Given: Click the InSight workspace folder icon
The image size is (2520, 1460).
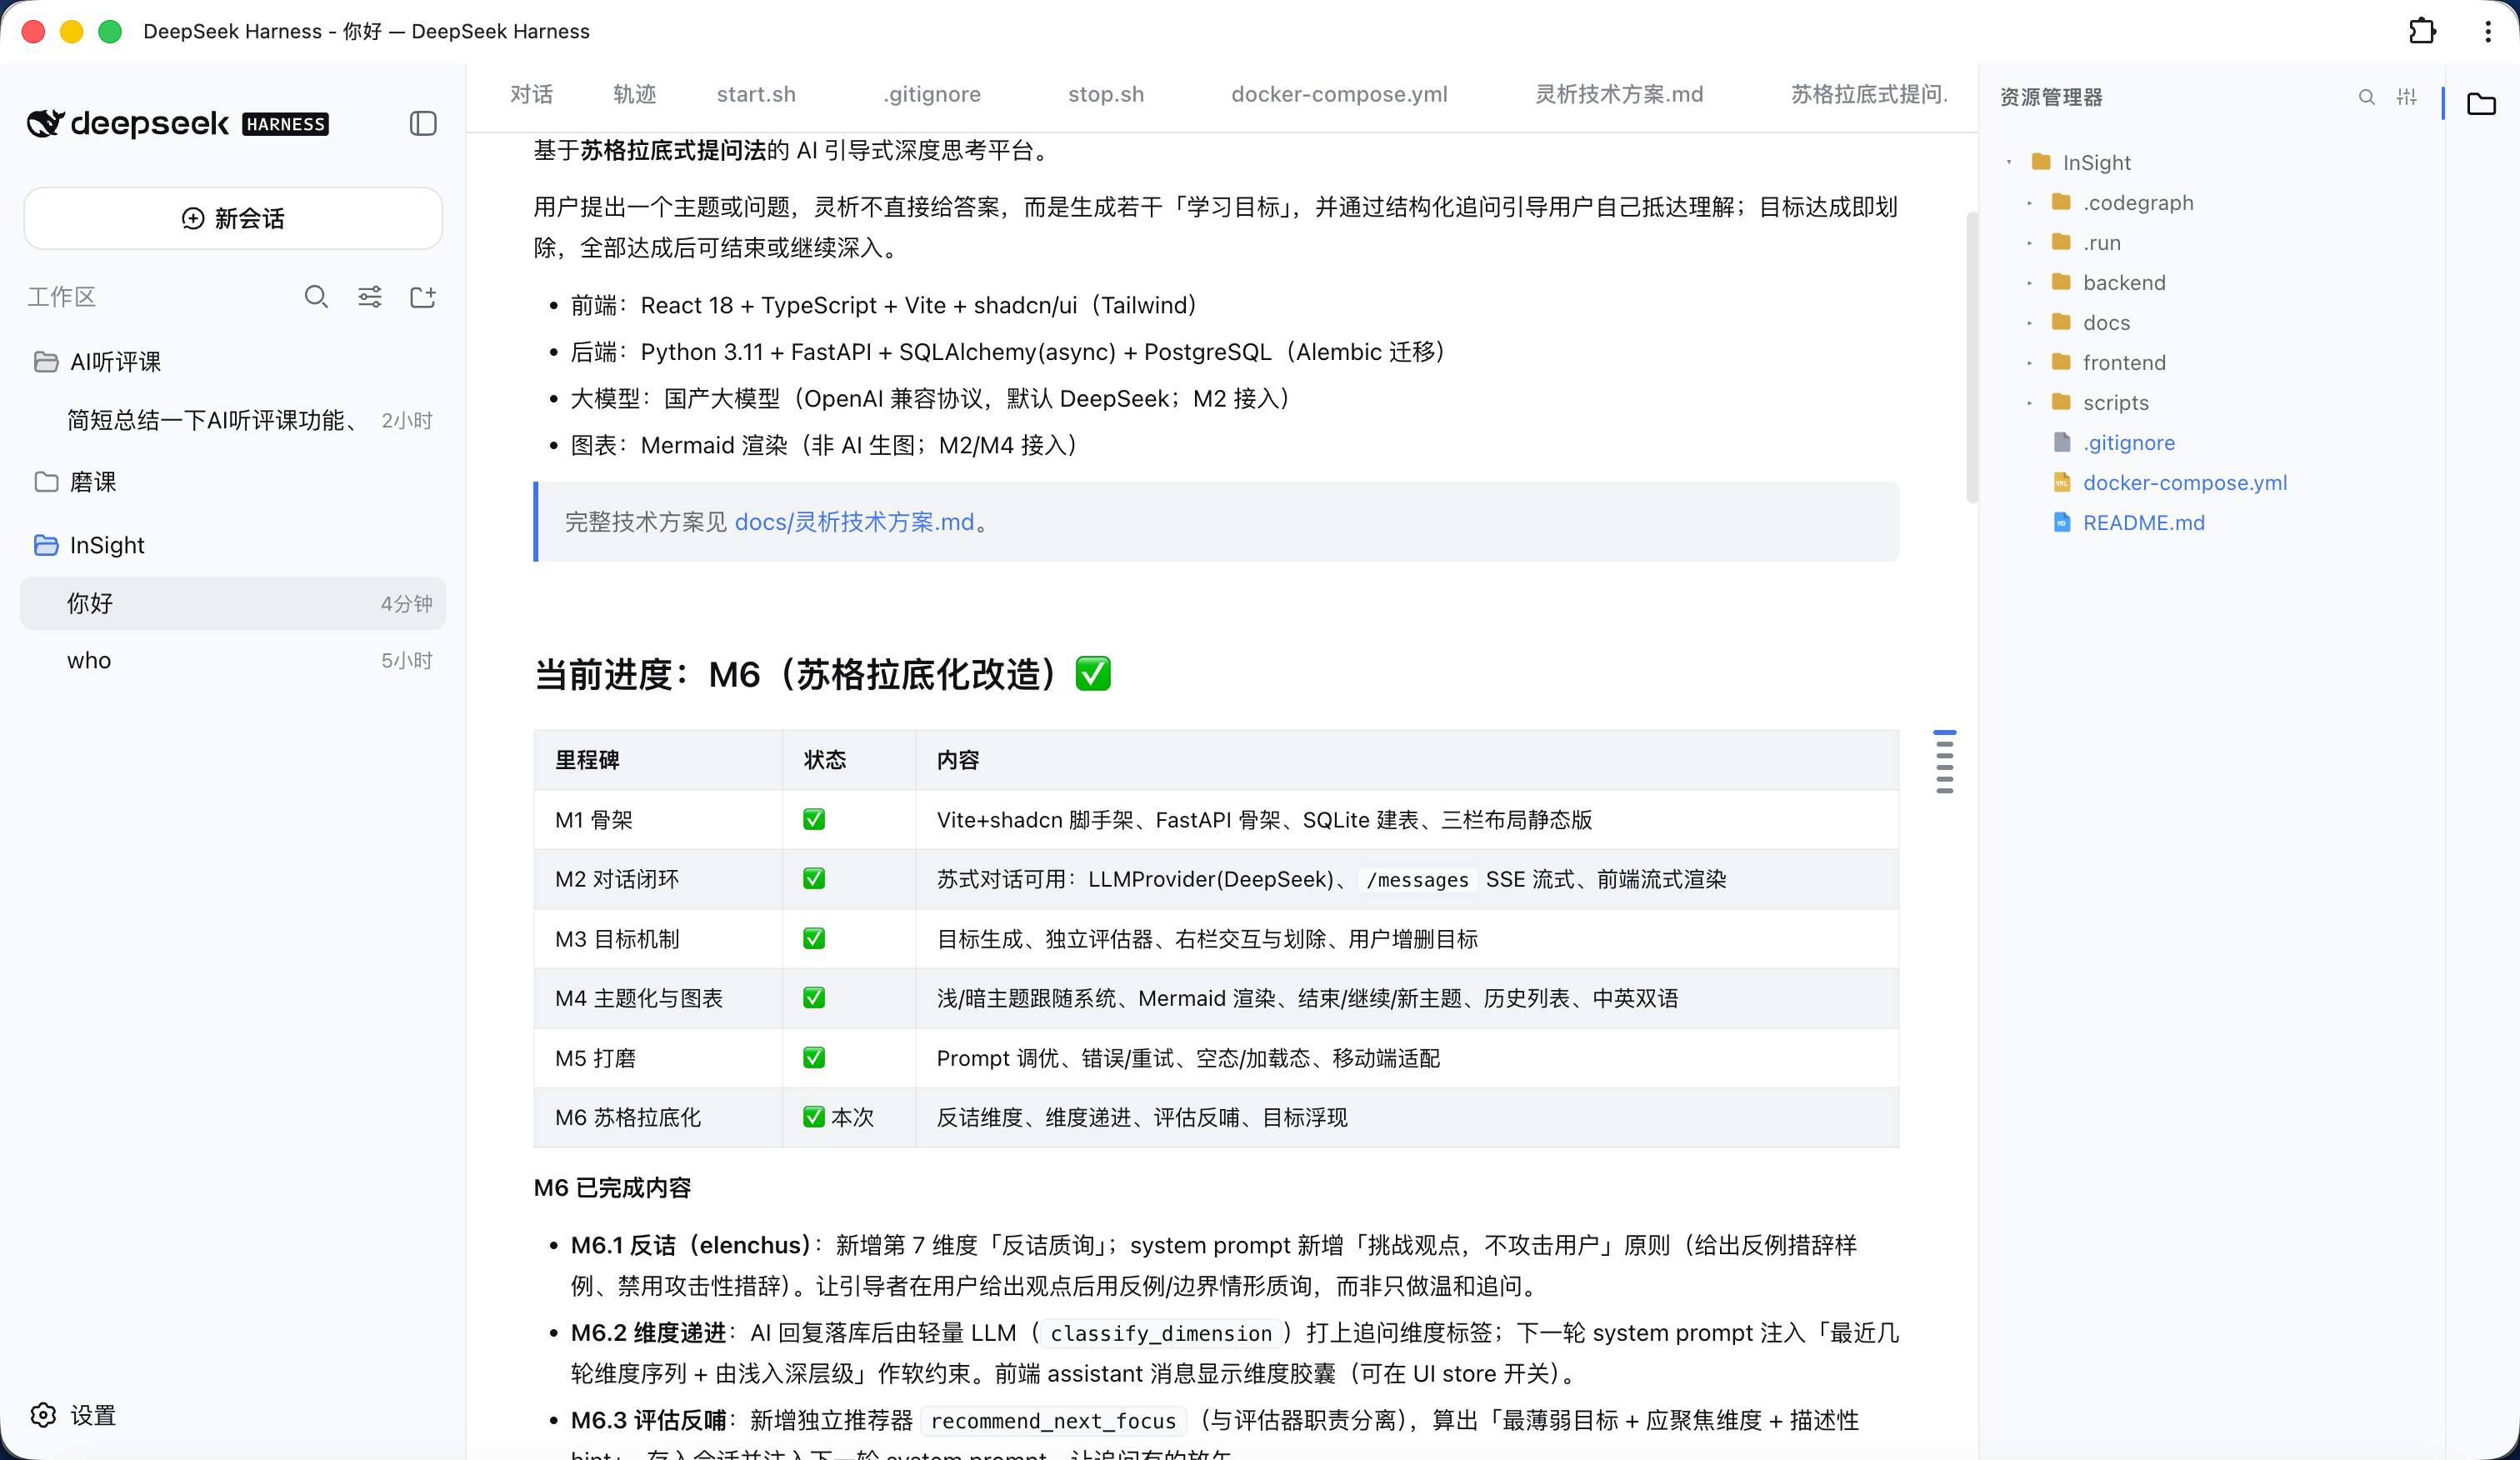Looking at the screenshot, I should tap(46, 545).
